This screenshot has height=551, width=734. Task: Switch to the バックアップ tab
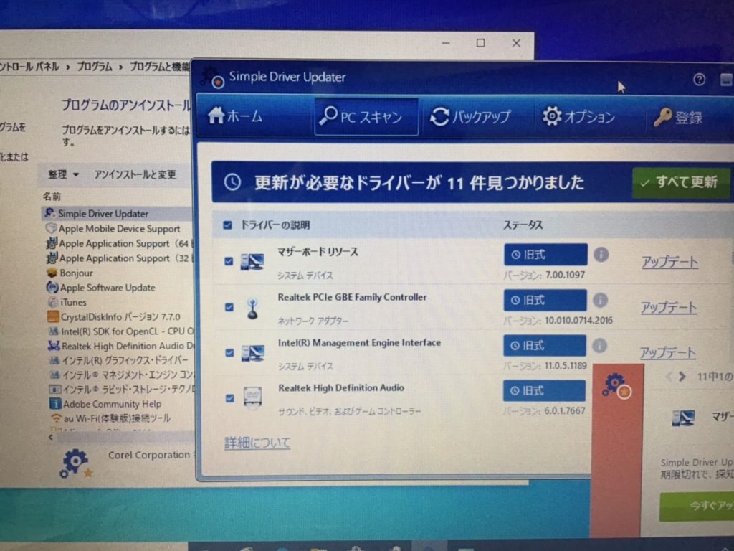(x=470, y=117)
